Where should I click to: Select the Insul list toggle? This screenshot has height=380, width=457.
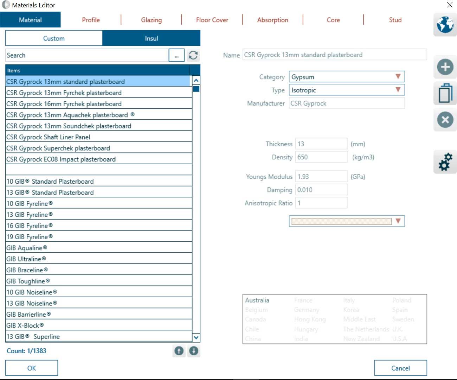point(152,38)
